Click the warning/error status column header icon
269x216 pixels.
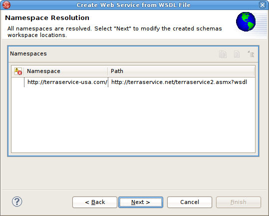click(18, 71)
